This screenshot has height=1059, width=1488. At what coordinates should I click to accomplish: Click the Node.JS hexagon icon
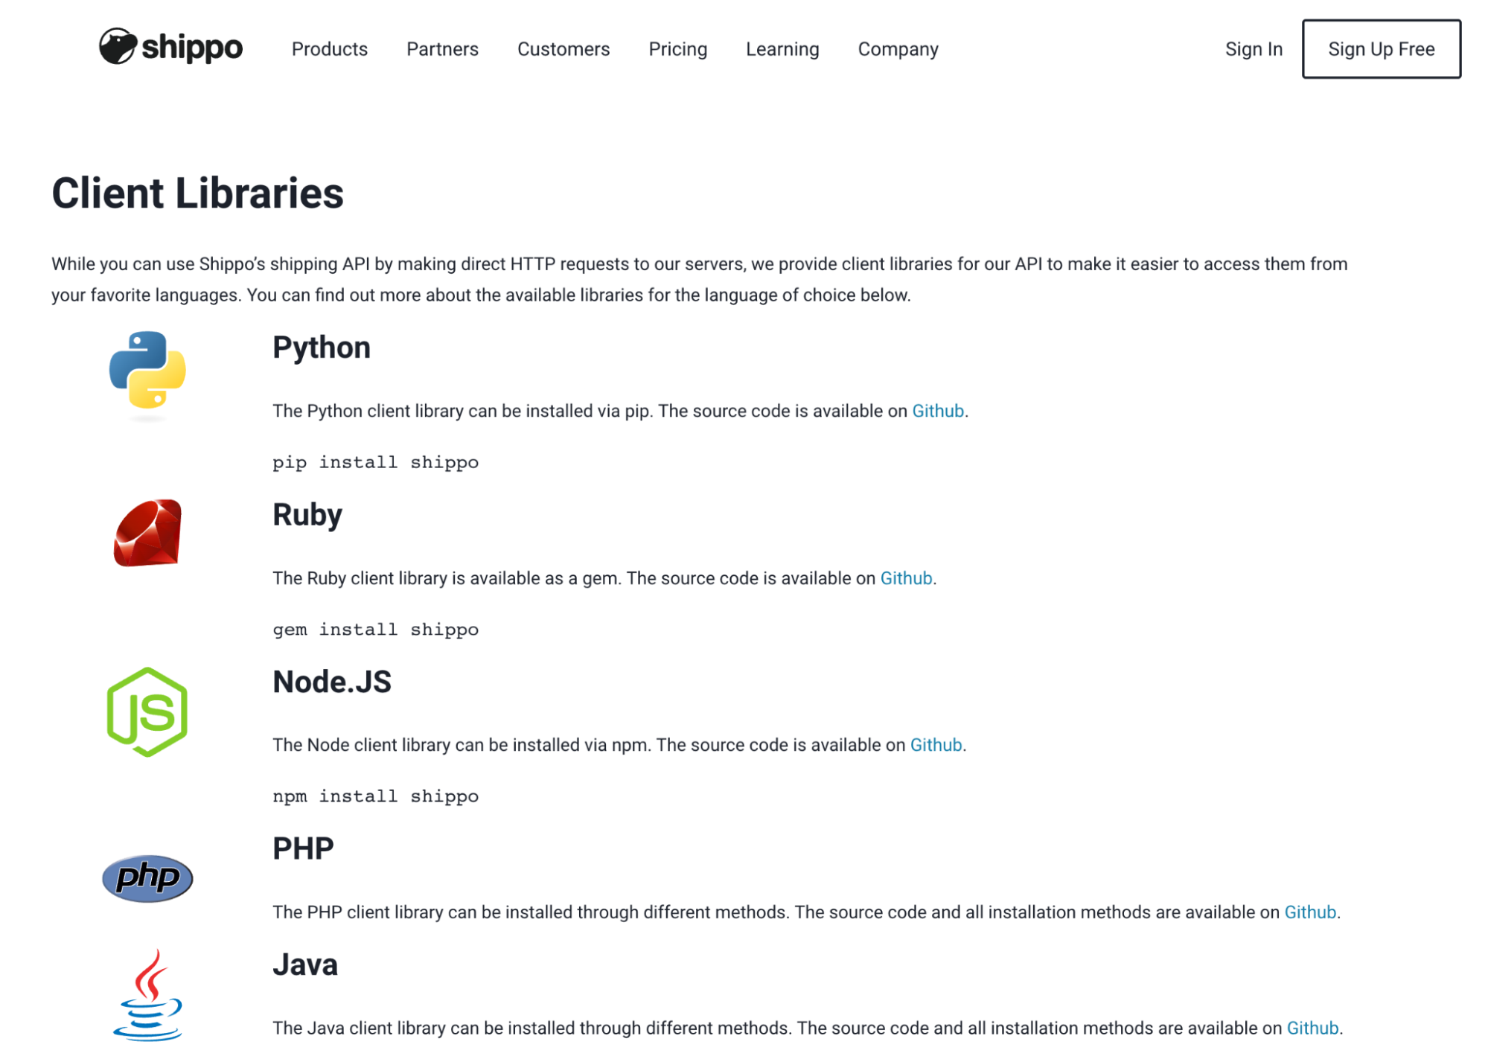click(x=147, y=712)
